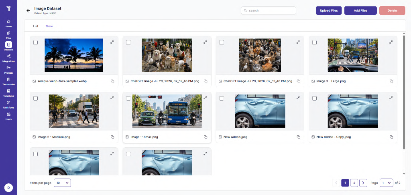Viewport: 411px width, 195px height.
Task: Open Taxonomies in the sidebar
Action: pyautogui.click(x=8, y=81)
